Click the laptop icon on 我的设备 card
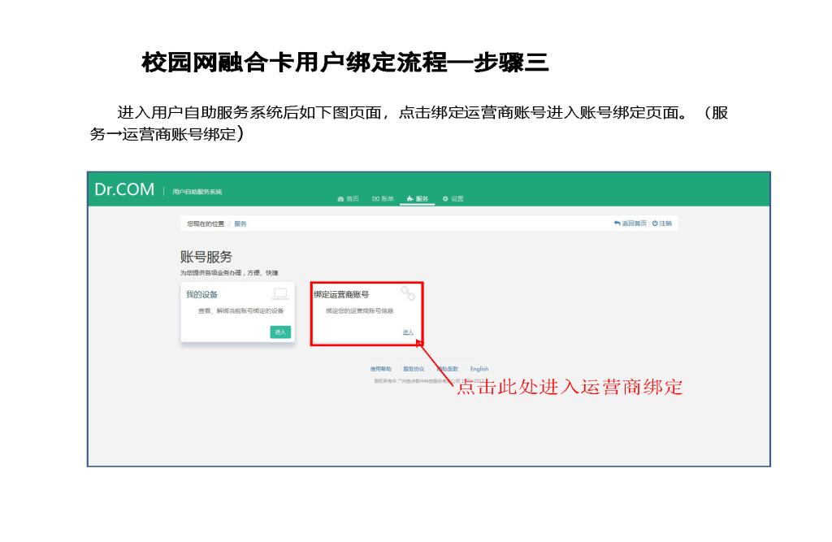 coord(280,293)
